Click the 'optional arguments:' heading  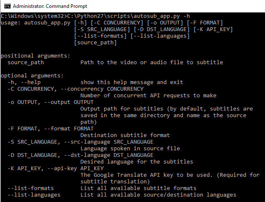[x=32, y=75]
